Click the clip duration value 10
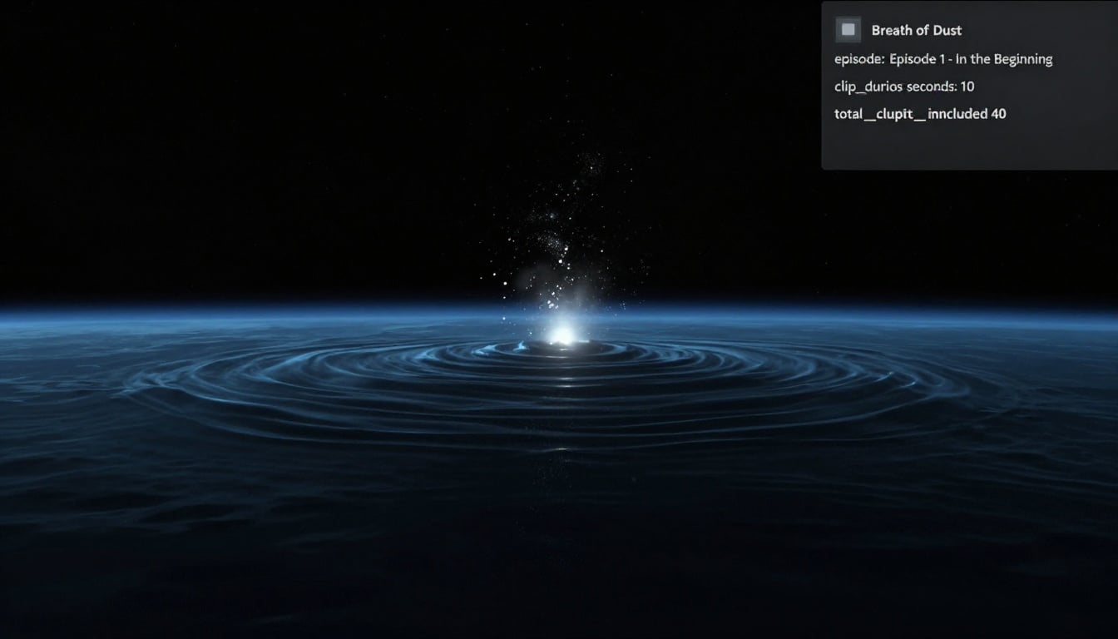Image resolution: width=1118 pixels, height=639 pixels. tap(967, 87)
